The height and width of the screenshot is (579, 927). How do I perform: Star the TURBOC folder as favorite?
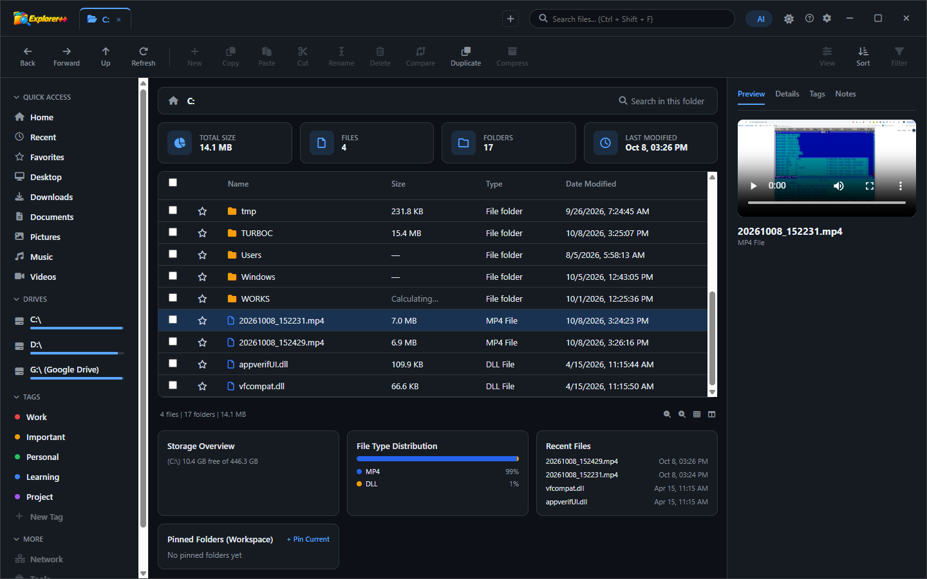[202, 233]
